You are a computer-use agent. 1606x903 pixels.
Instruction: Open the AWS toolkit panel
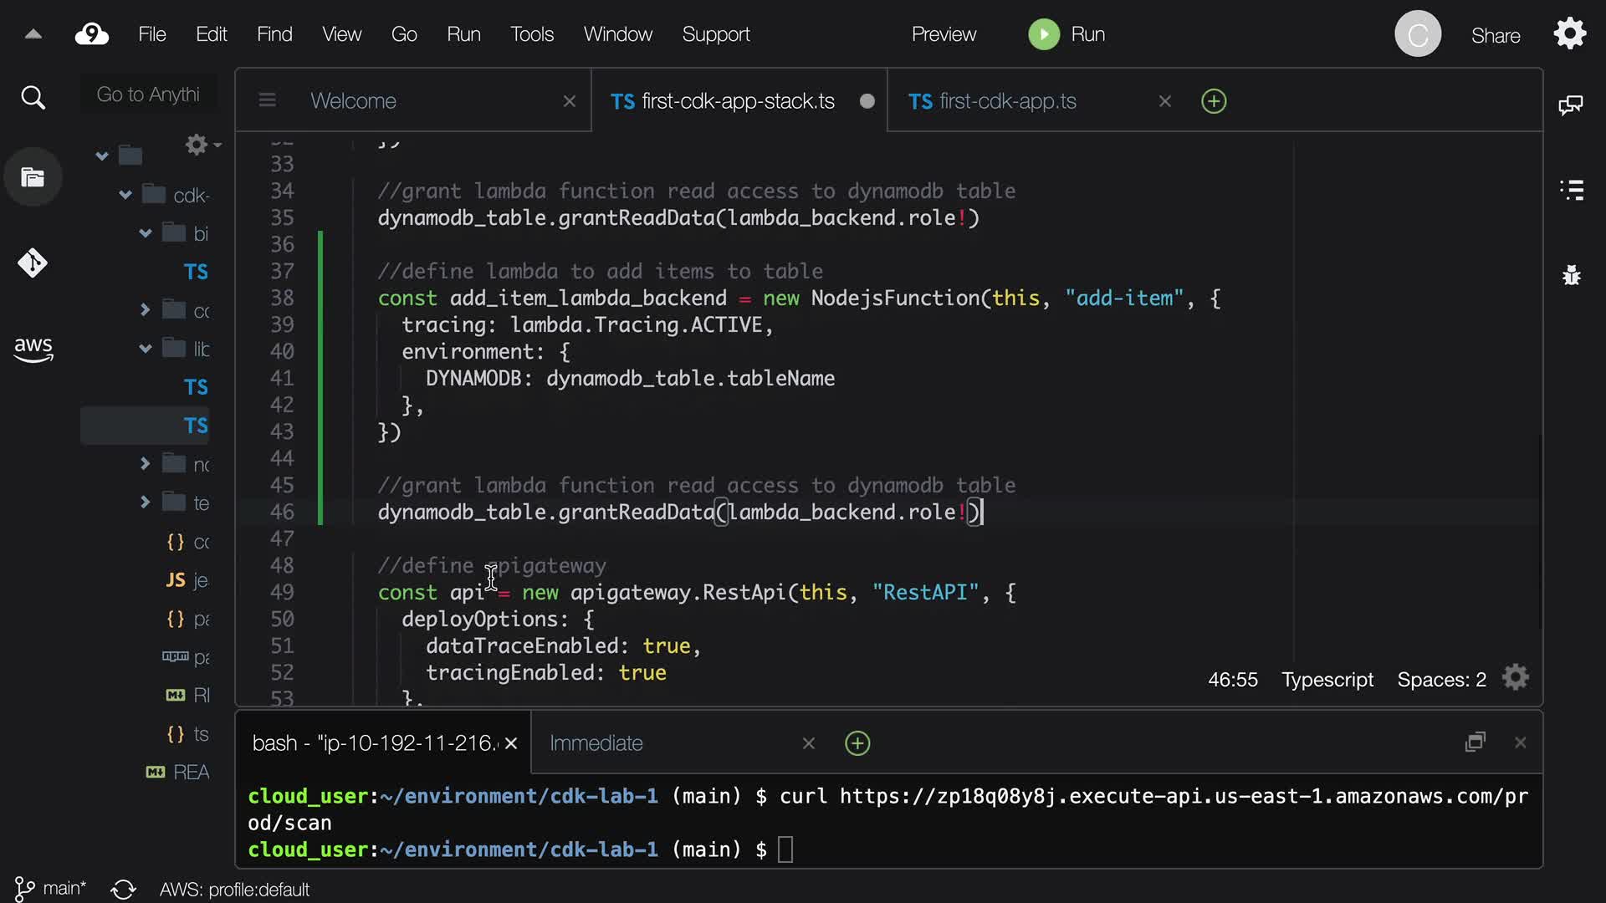[33, 349]
